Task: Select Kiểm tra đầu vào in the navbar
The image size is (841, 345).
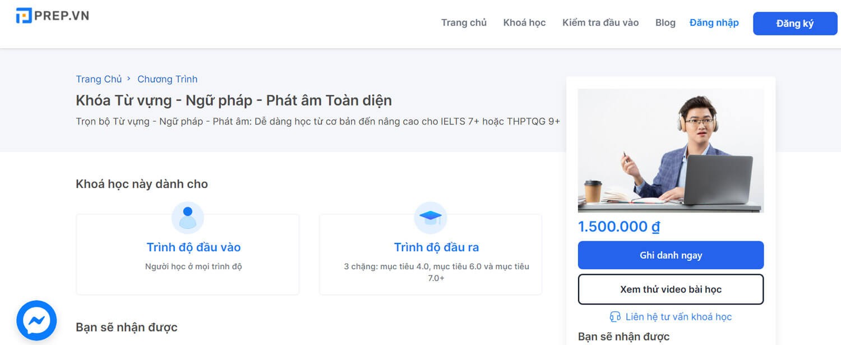Action: [600, 22]
